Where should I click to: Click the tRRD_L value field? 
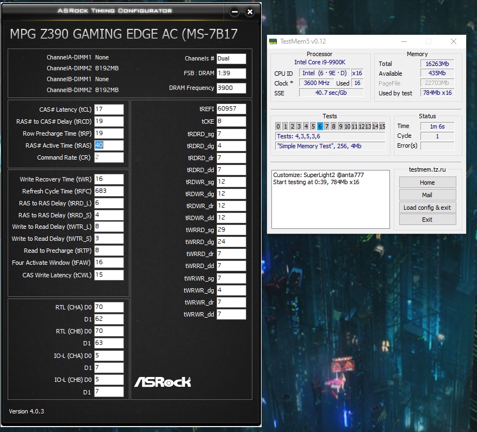[109, 203]
